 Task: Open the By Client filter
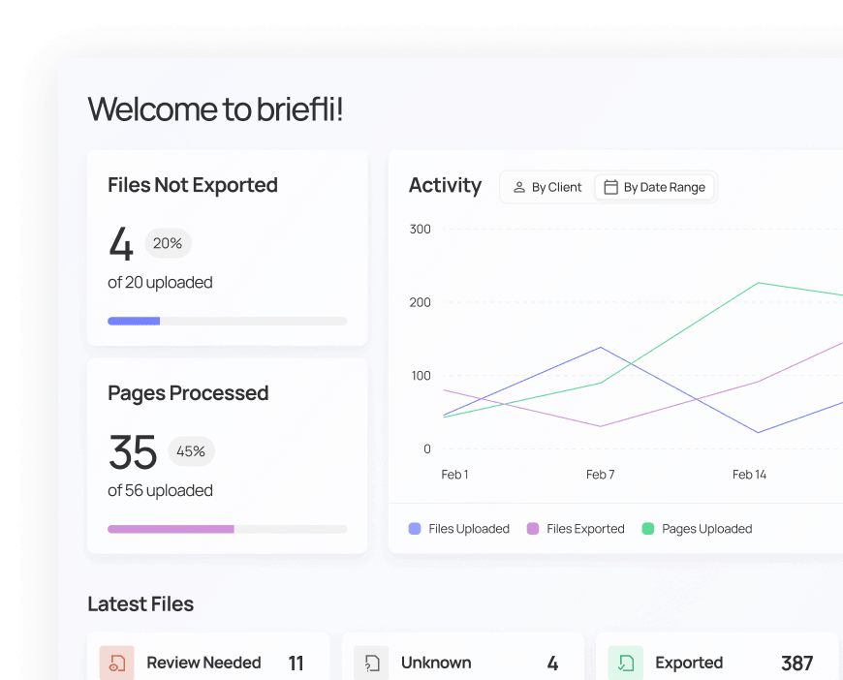point(547,187)
